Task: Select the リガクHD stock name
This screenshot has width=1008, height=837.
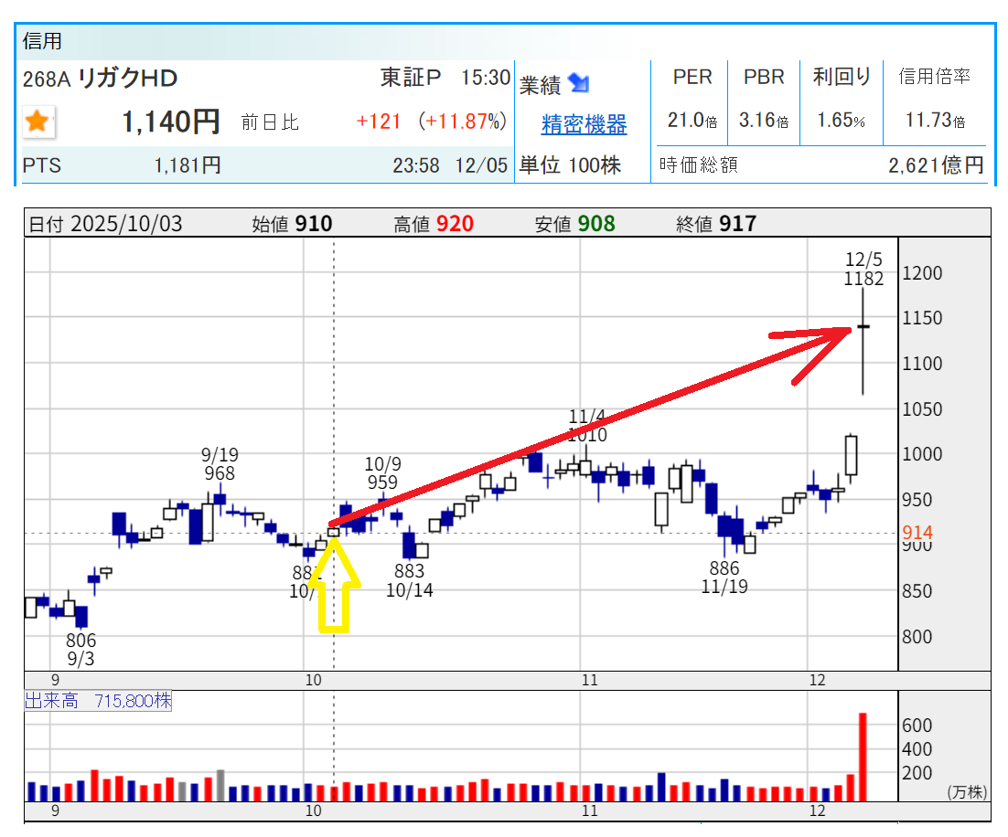Action: (x=128, y=79)
